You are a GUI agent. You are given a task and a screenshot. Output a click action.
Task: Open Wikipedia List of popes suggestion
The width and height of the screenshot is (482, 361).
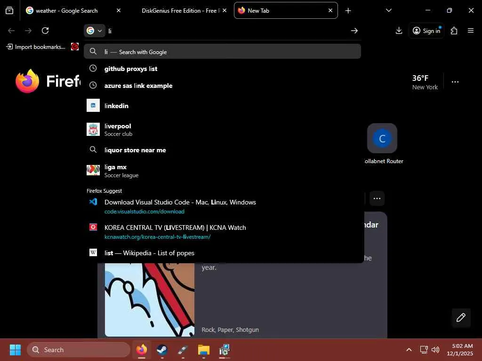pos(222,253)
